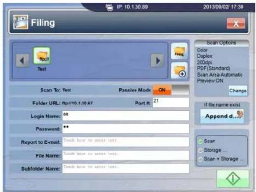This screenshot has width=256, height=192.
Task: Click the Preview ON text
Action: 210,81
